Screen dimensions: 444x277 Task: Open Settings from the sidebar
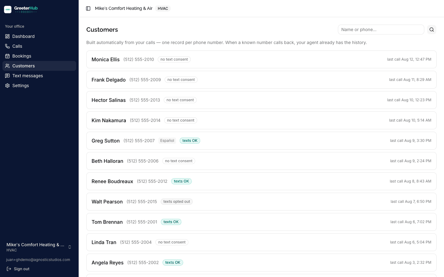[x=39, y=86]
